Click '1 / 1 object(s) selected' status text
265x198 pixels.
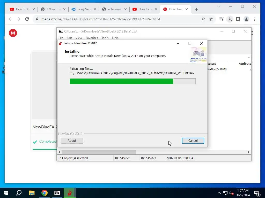pos(72,158)
